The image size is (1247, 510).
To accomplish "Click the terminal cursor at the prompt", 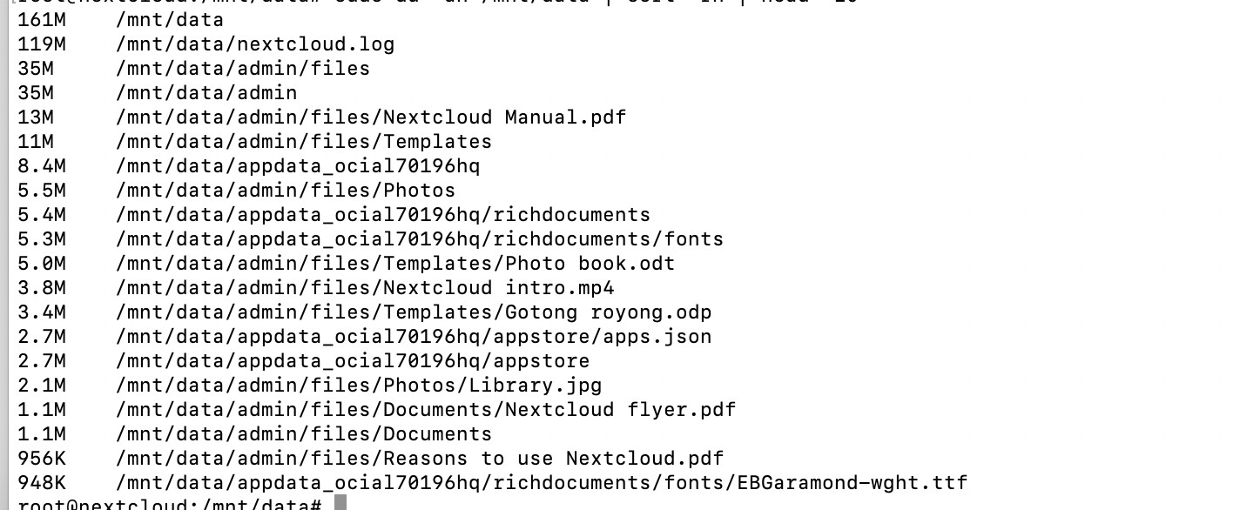I will (x=340, y=504).
